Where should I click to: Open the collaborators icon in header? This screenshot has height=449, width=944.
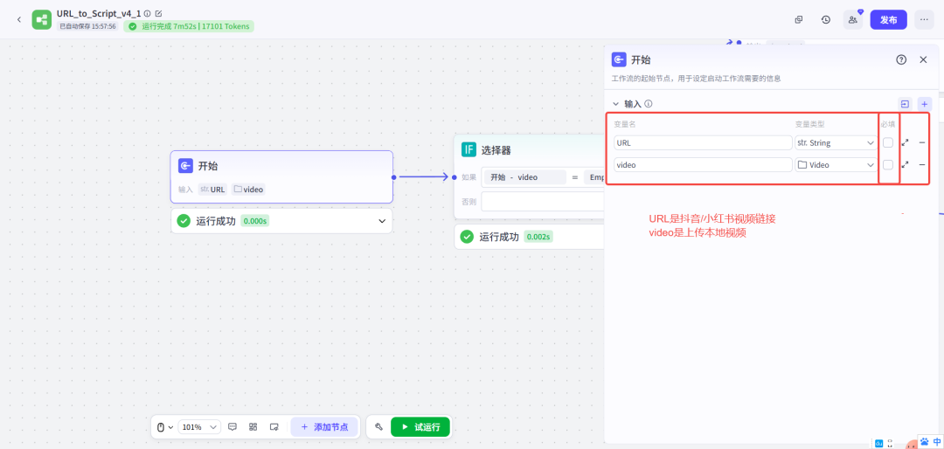pos(852,20)
